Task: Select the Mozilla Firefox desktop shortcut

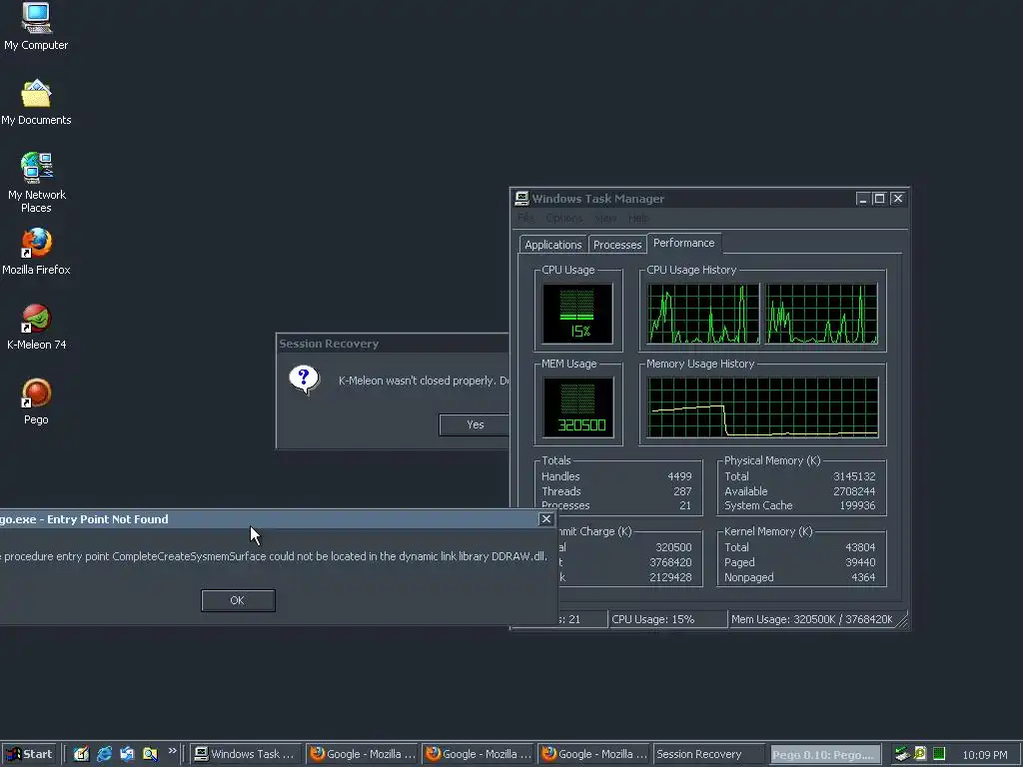Action: coord(36,252)
